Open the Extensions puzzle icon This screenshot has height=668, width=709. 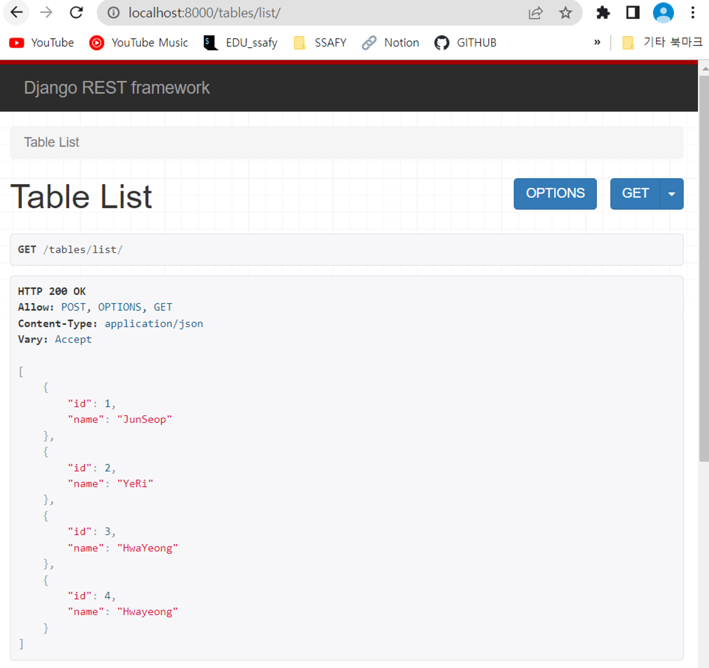point(603,13)
